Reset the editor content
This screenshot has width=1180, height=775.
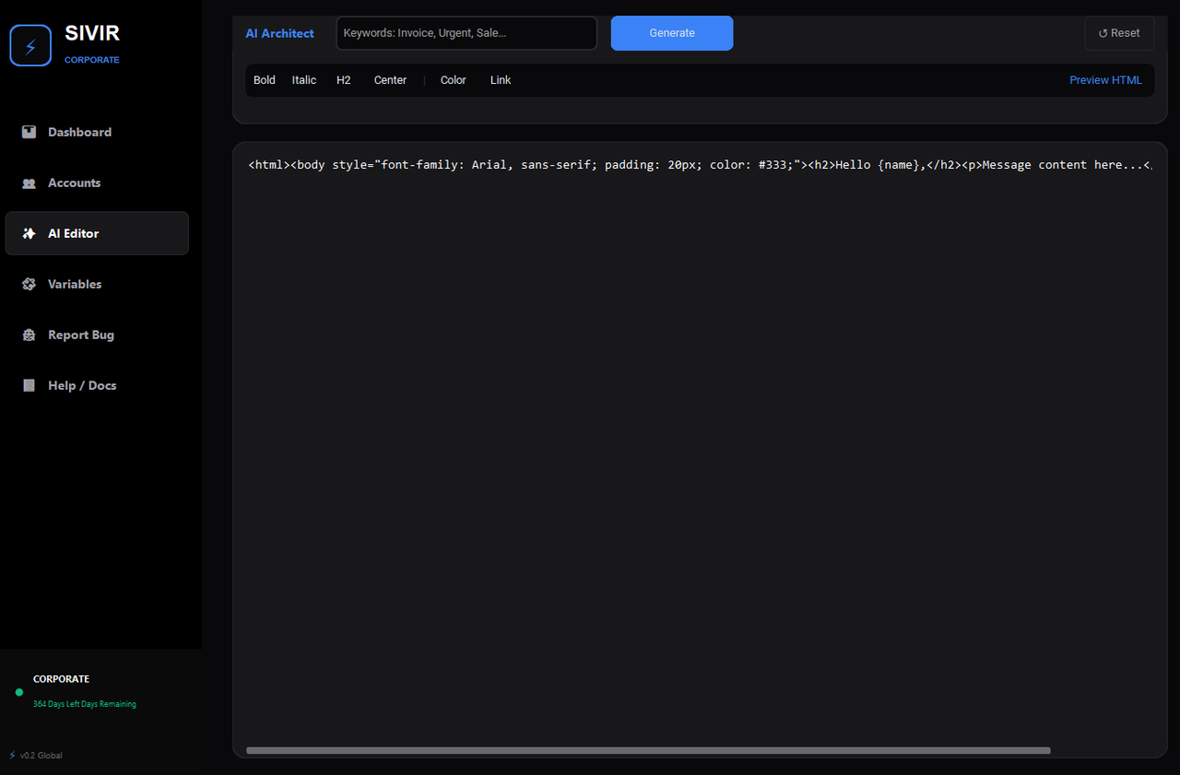1119,33
